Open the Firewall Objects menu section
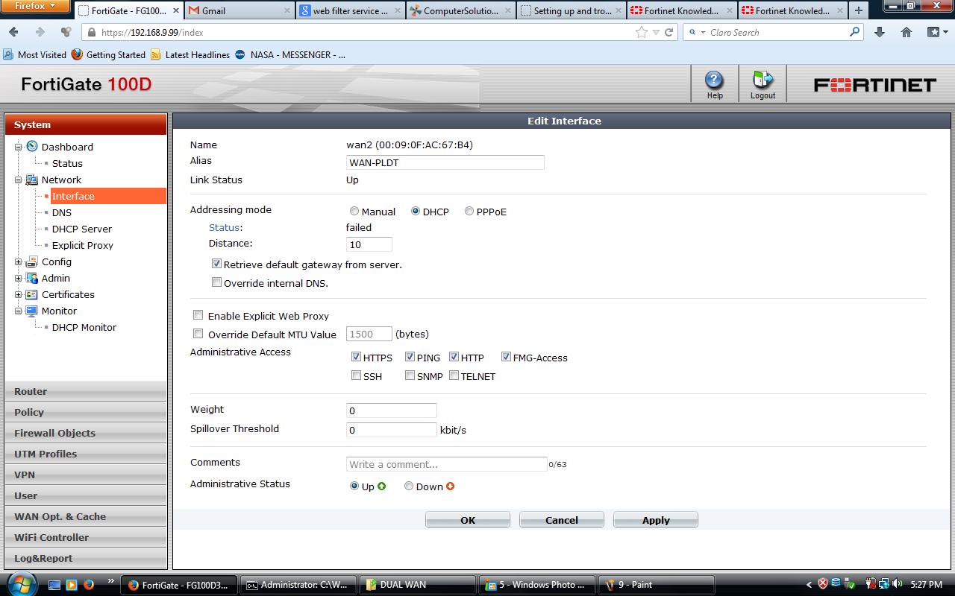955x596 pixels. pos(86,433)
